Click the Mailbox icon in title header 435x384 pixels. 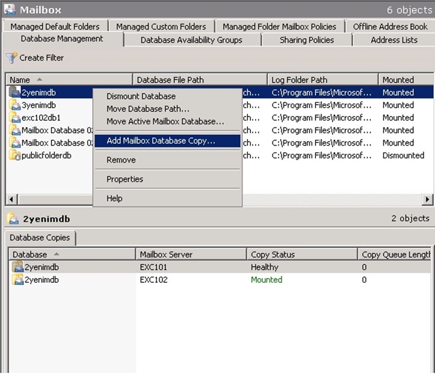(x=10, y=9)
